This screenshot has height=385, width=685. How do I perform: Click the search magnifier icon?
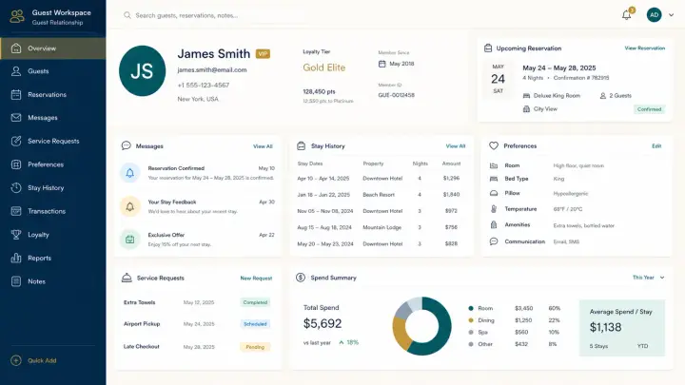pos(127,15)
